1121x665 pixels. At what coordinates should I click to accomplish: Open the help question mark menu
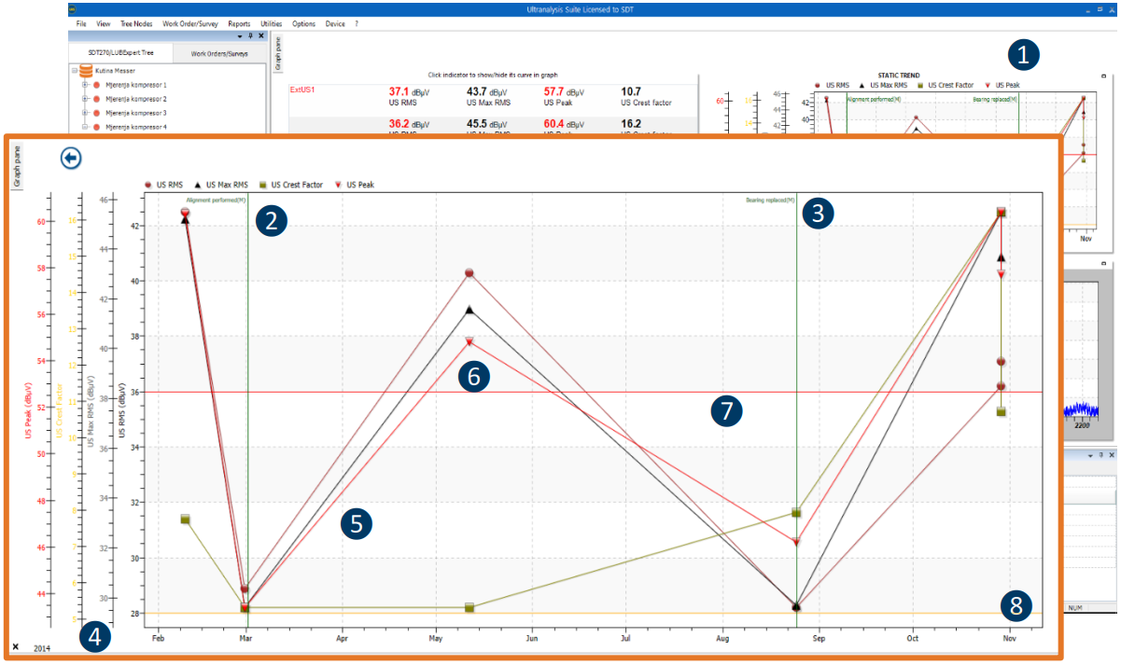click(x=356, y=23)
